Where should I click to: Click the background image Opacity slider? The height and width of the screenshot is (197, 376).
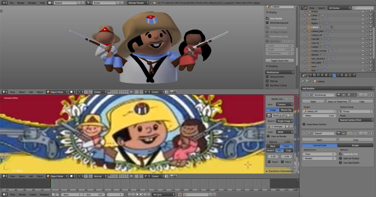click(280, 142)
